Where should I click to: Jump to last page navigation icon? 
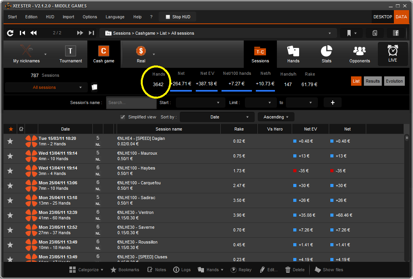[x=91, y=33]
